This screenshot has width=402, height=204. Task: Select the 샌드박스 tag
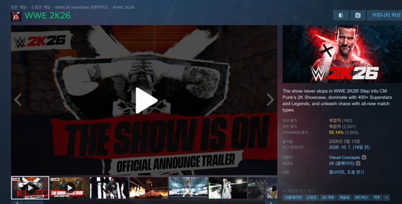tap(361, 198)
